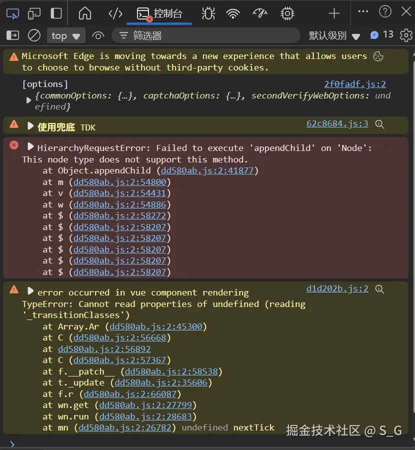Viewport: 415px width, 450px height.
Task: Open the performance monitor tool
Action: click(x=259, y=13)
